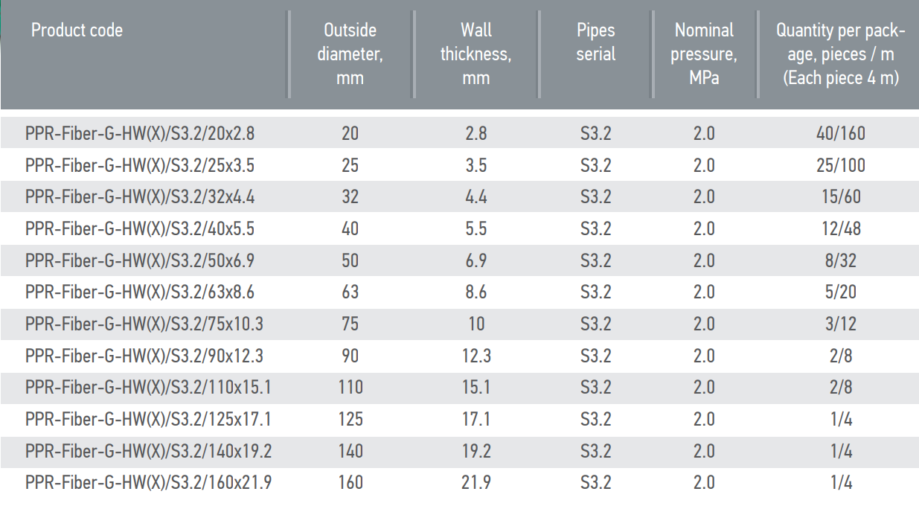919x506 pixels.
Task: Click the 25/100 quantity cell
Action: pyautogui.click(x=841, y=165)
